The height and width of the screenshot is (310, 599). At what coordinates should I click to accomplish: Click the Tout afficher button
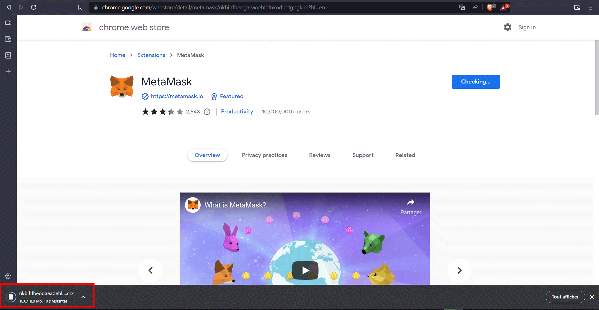pyautogui.click(x=565, y=297)
